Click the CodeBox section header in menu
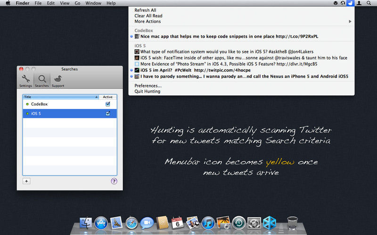Viewport: 377px width, 235px height. 144,31
